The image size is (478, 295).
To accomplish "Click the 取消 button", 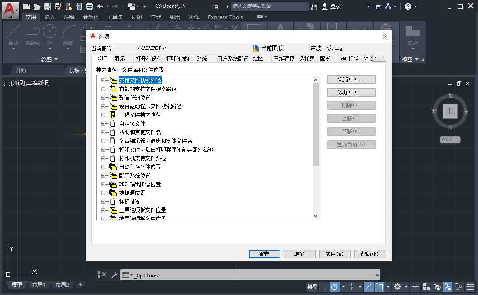I will (300, 254).
